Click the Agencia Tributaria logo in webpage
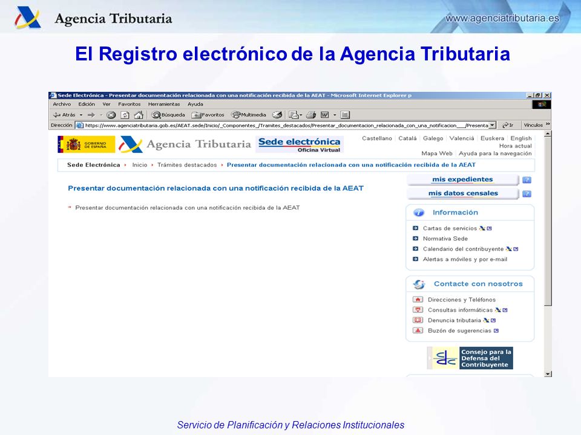The height and width of the screenshot is (435, 581). coord(185,144)
